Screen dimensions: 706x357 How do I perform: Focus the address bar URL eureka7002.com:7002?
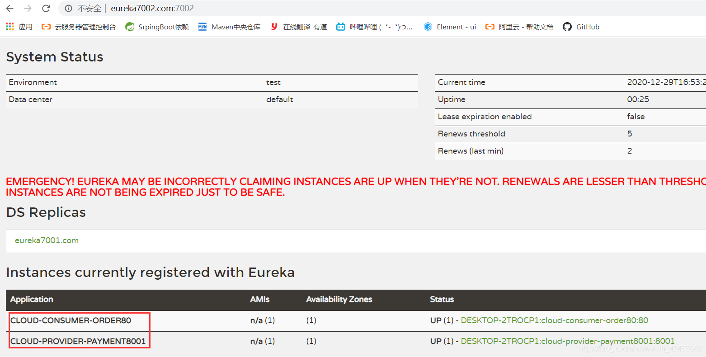coord(152,8)
